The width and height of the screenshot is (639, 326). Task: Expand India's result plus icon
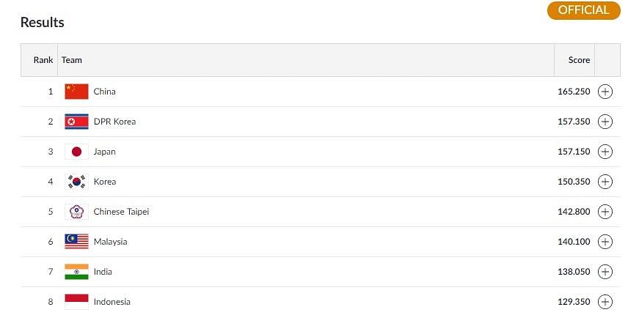605,272
